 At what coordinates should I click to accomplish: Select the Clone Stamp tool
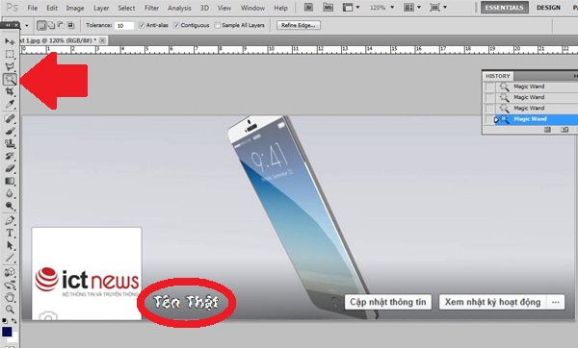point(10,143)
